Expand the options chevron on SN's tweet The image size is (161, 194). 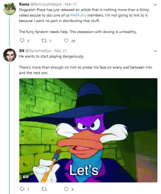point(155,51)
